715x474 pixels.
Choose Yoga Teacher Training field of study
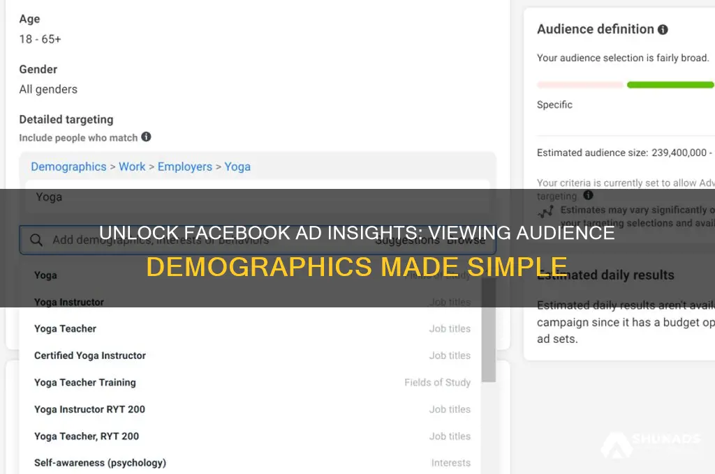(x=252, y=383)
